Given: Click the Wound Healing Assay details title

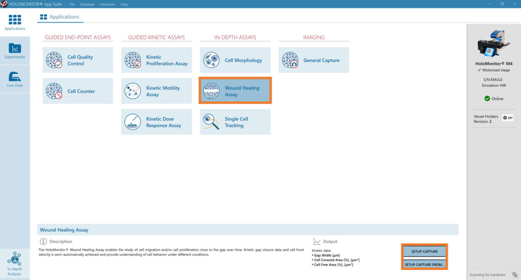Looking at the screenshot, I should (64, 230).
